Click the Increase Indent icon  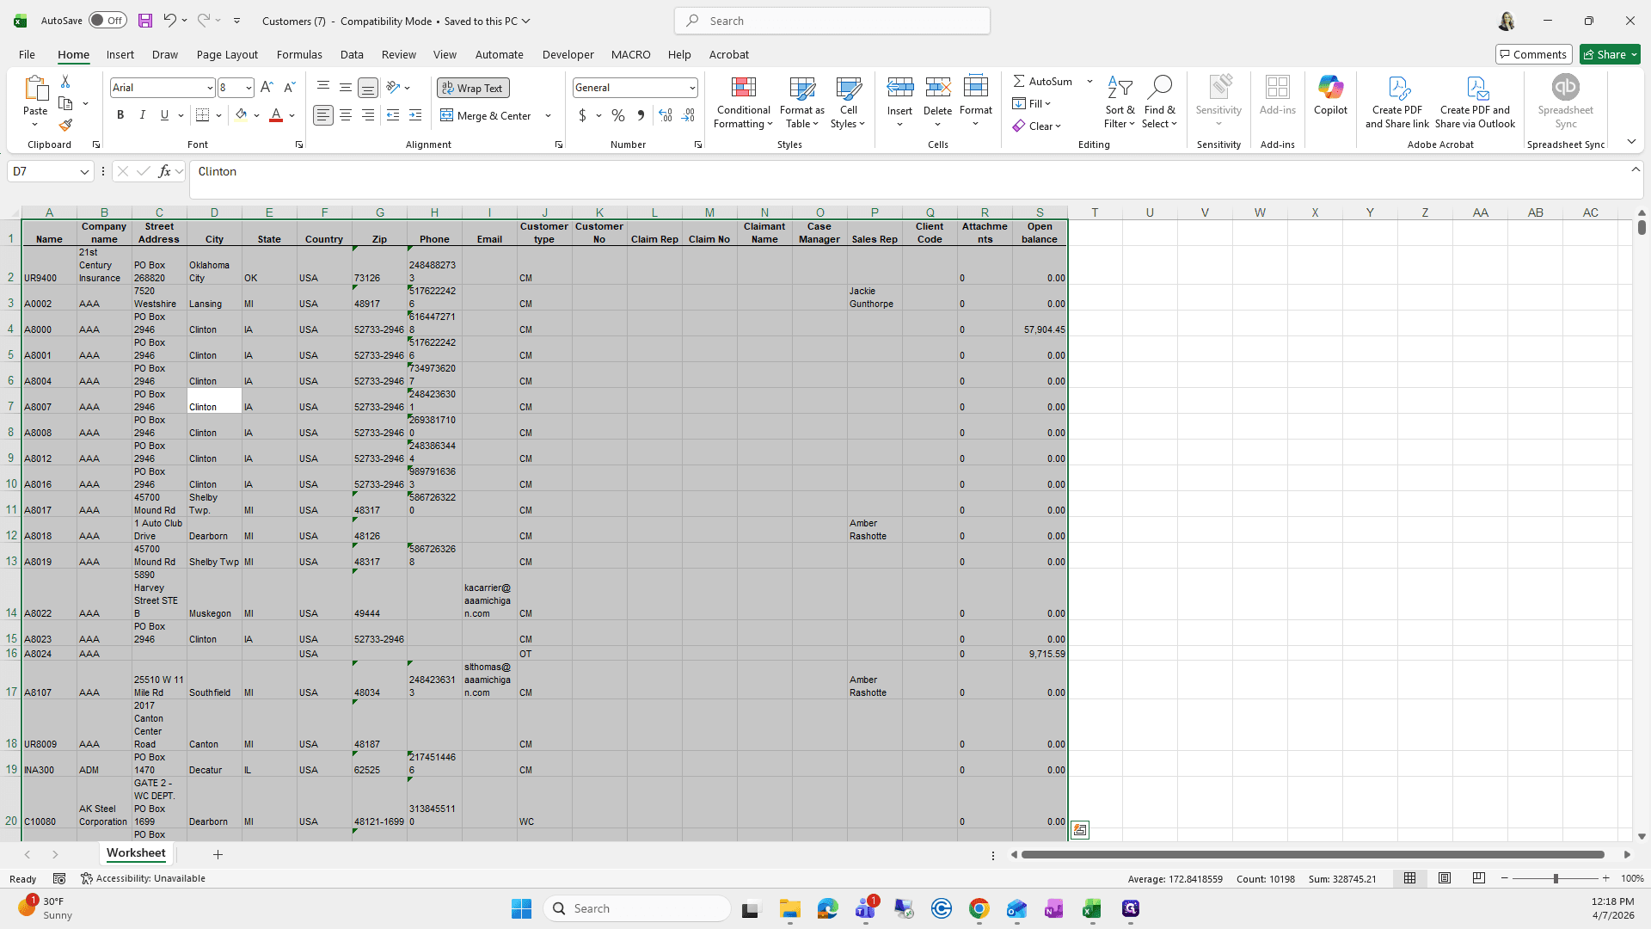pyautogui.click(x=415, y=115)
